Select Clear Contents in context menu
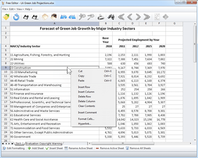Screen dimensions: 198x158 coord(94,106)
